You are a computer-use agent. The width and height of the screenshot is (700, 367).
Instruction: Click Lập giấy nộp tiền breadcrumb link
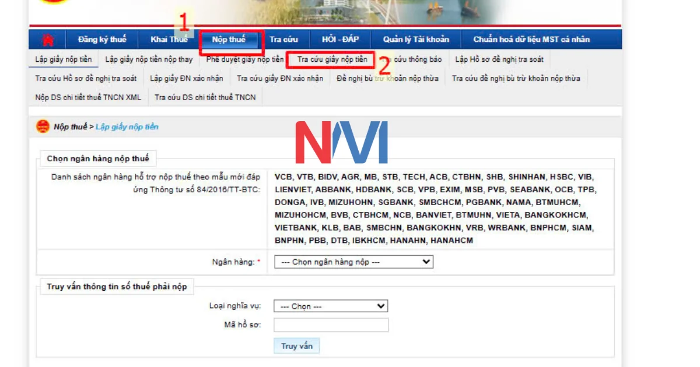click(127, 127)
